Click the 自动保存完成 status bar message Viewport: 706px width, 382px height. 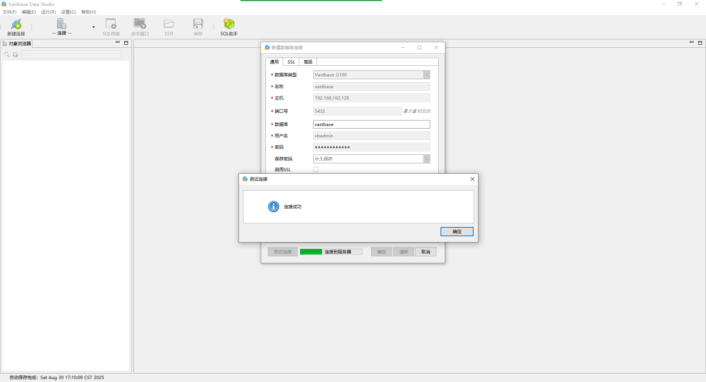coord(57,378)
